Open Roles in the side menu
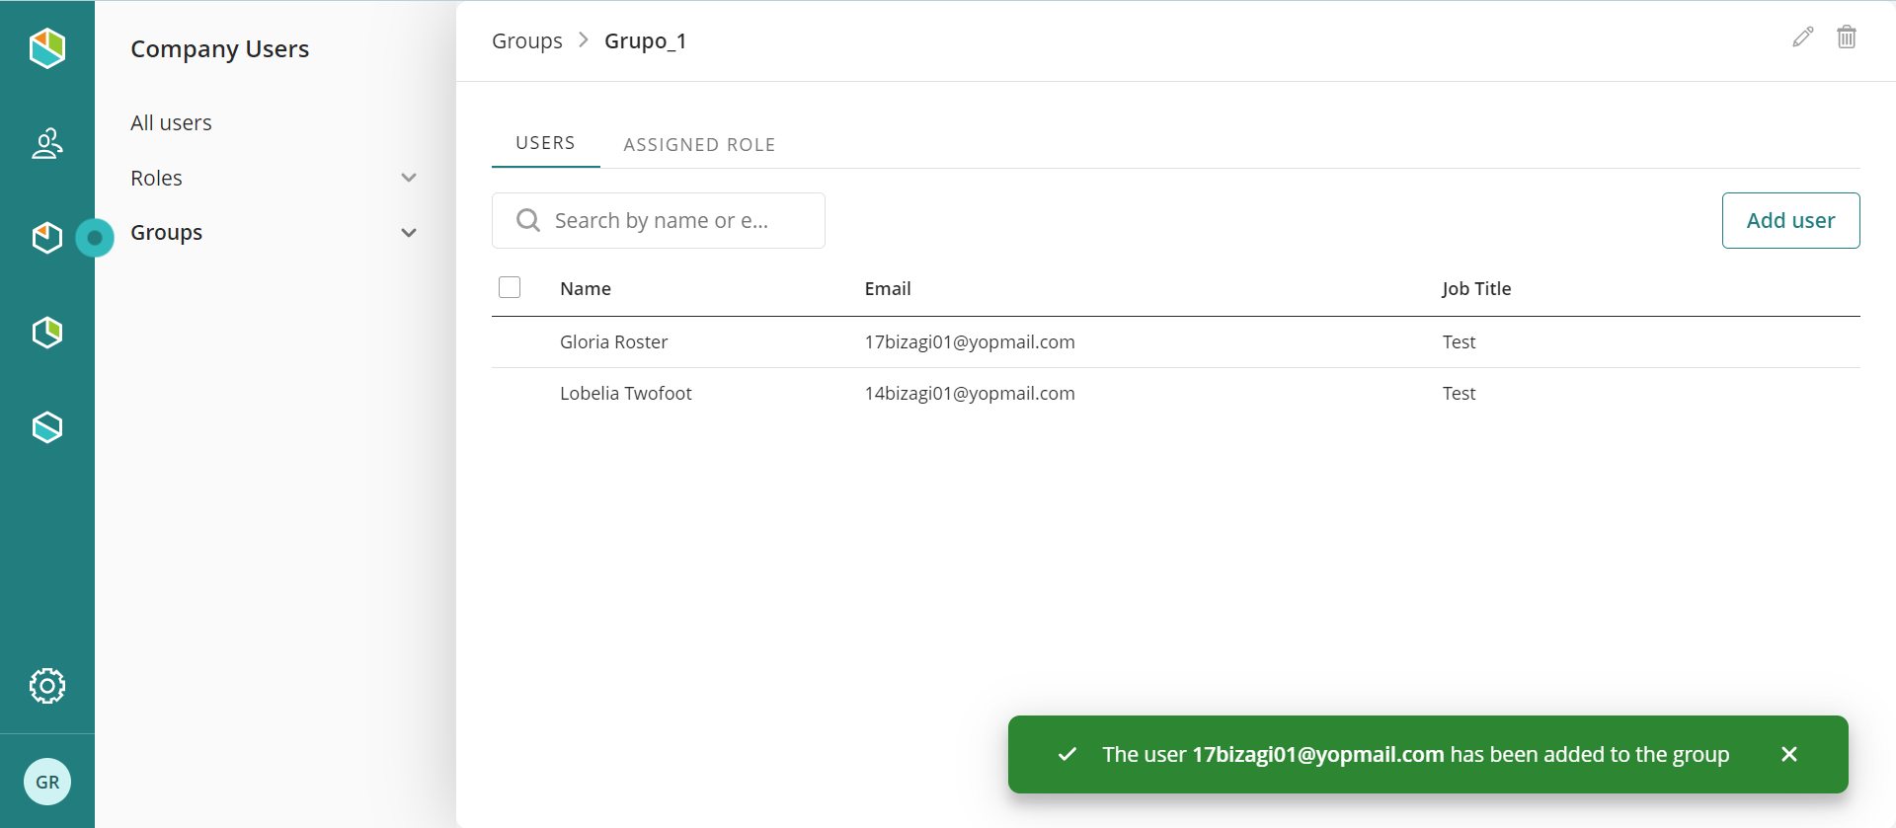Image resolution: width=1896 pixels, height=828 pixels. click(x=156, y=178)
